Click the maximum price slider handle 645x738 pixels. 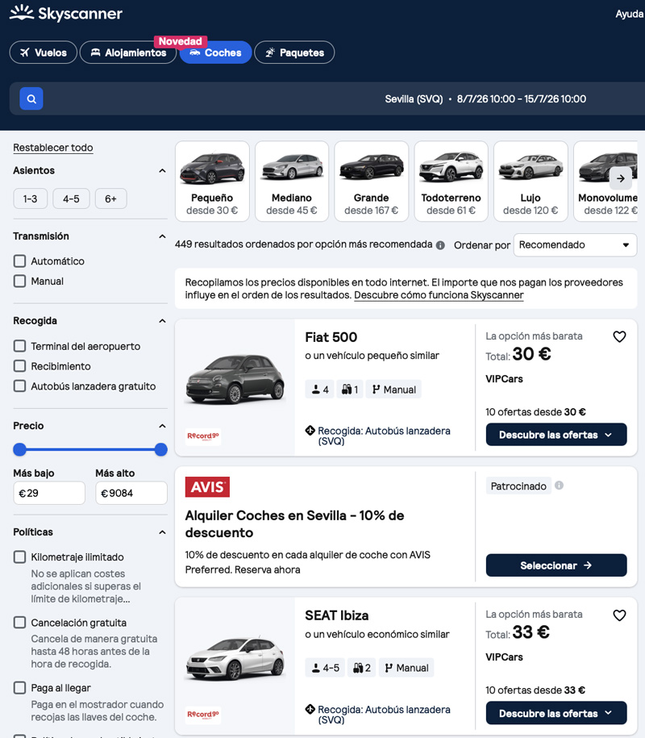pos(161,449)
